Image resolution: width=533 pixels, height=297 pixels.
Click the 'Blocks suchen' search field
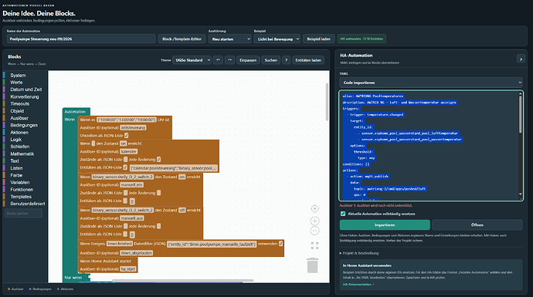tap(23, 213)
